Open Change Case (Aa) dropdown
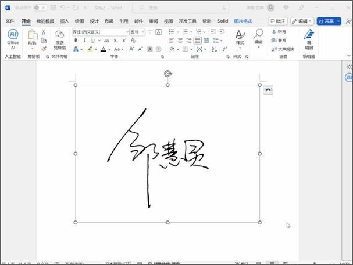This screenshot has width=353, height=265. point(119,49)
